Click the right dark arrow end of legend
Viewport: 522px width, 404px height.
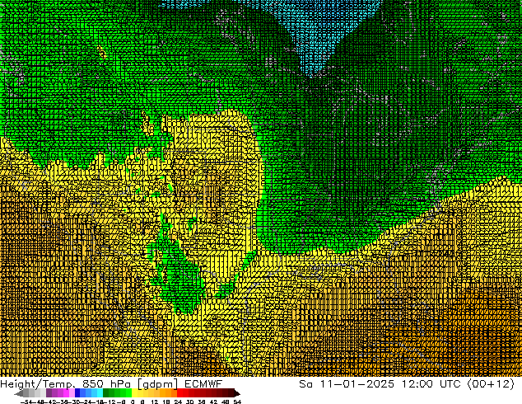237,393
